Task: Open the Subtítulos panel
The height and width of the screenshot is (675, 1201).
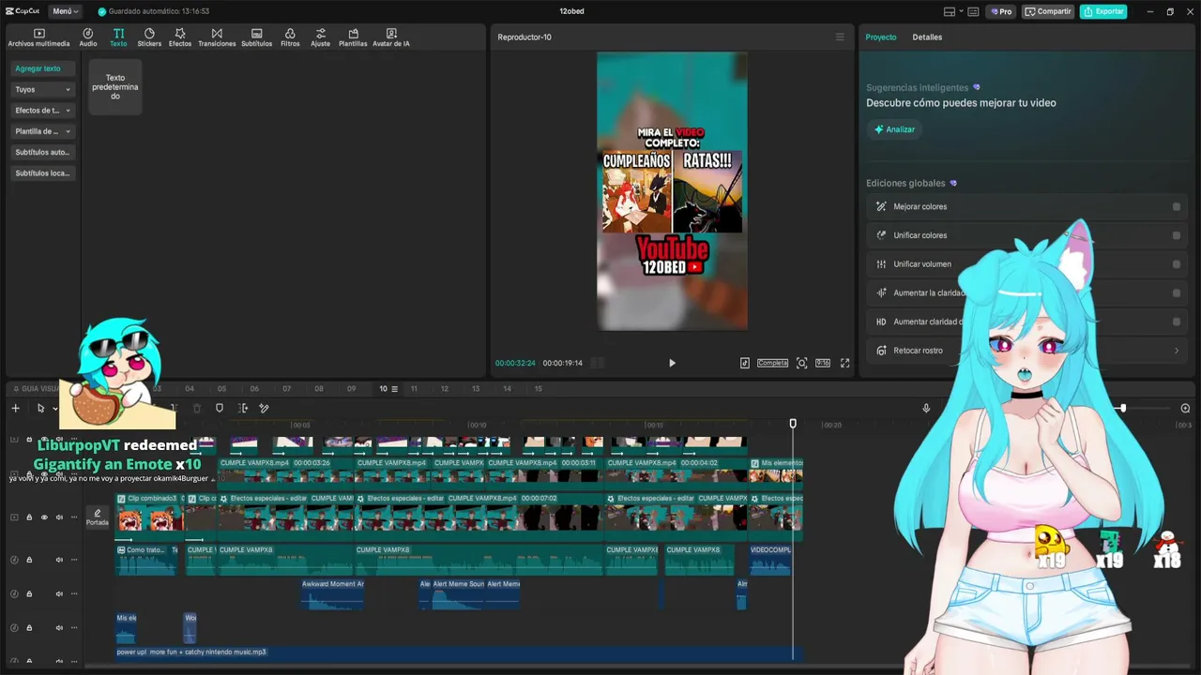Action: [x=257, y=37]
